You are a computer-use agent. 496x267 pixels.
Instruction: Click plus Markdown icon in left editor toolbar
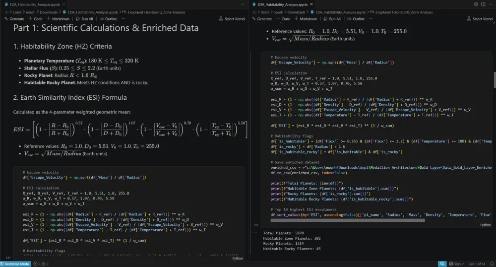click(x=49, y=19)
